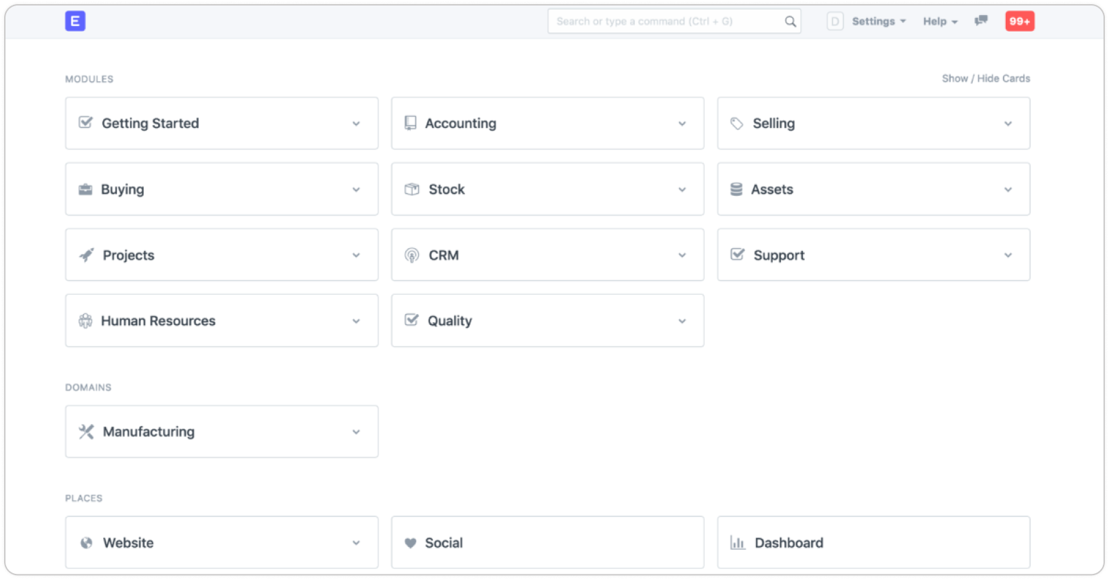
Task: Expand the Website card chevron
Action: point(356,543)
